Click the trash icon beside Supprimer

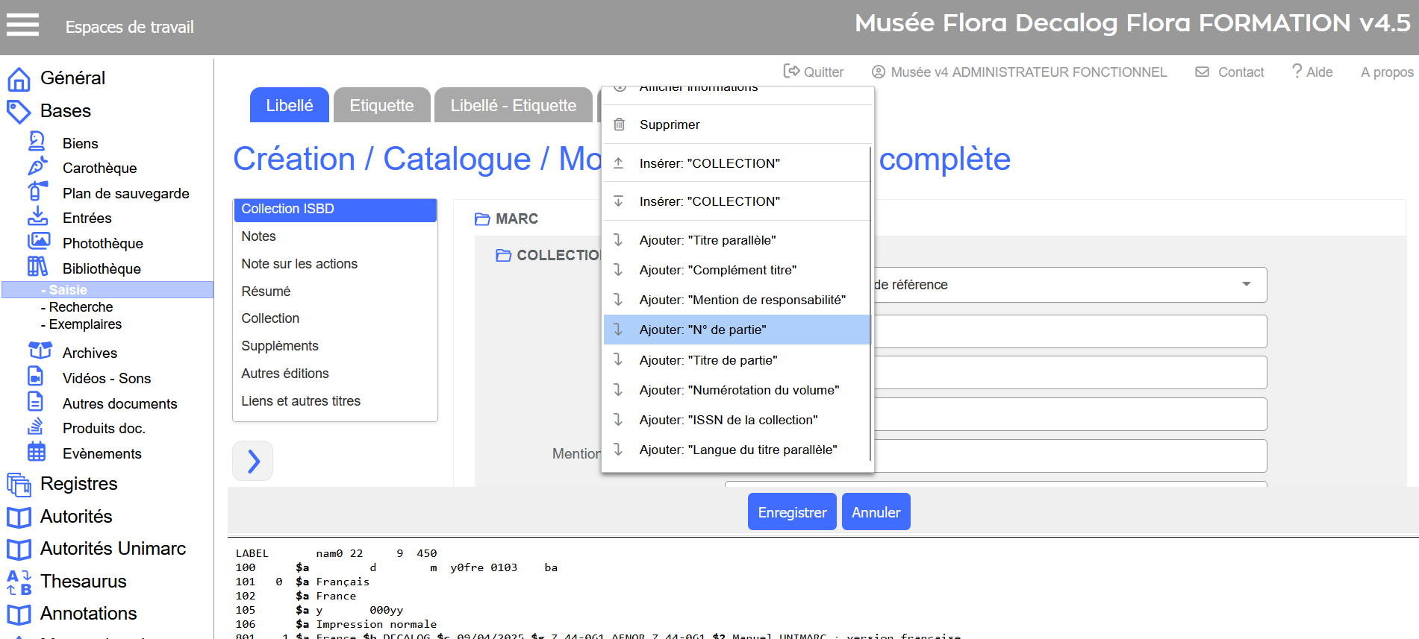tap(619, 125)
